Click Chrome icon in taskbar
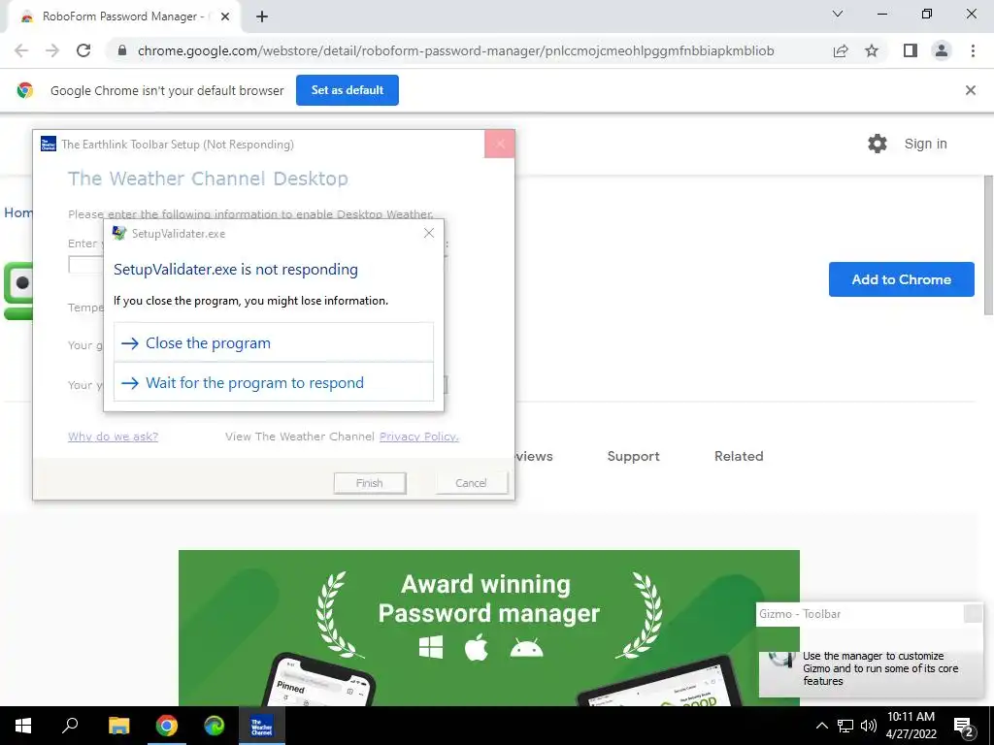Image resolution: width=994 pixels, height=745 pixels. (167, 726)
